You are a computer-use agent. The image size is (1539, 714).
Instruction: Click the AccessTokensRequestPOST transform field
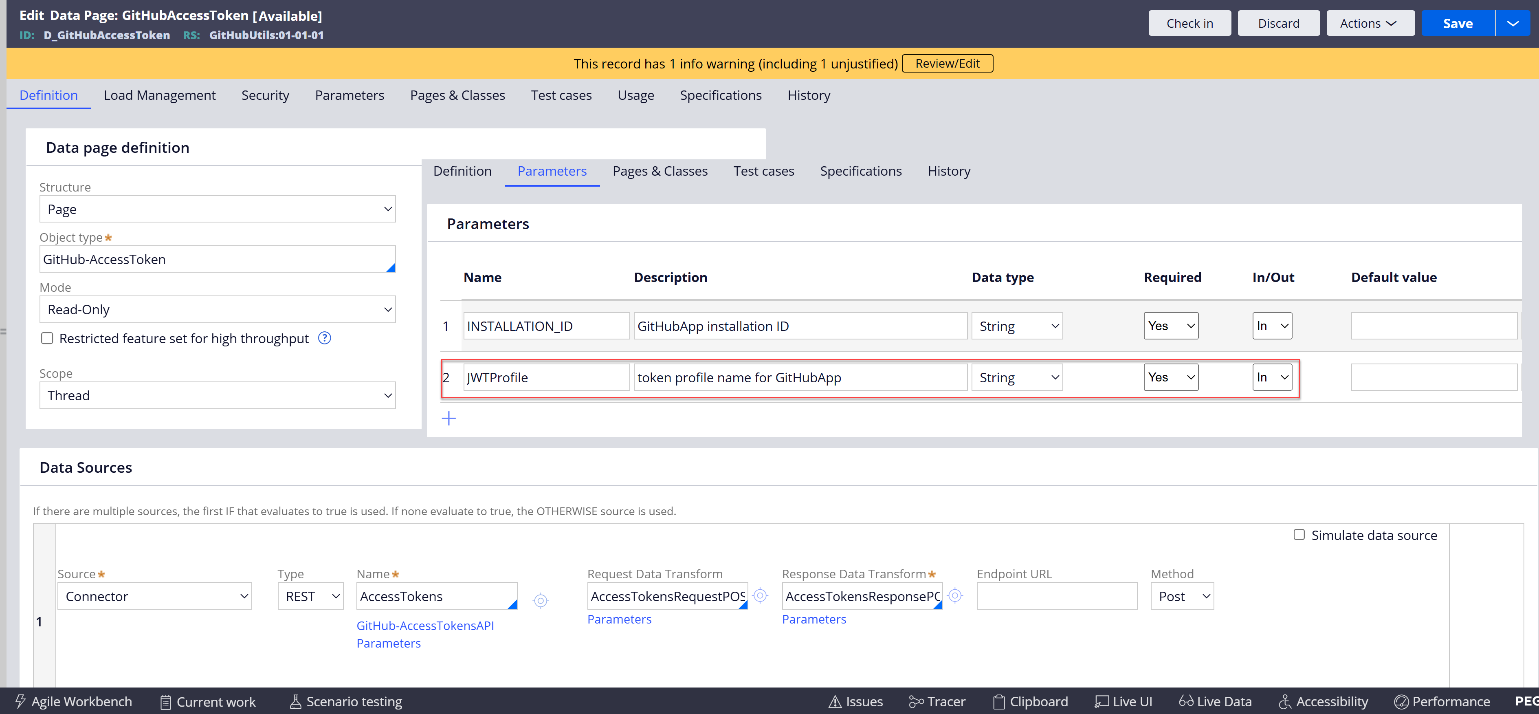(667, 596)
